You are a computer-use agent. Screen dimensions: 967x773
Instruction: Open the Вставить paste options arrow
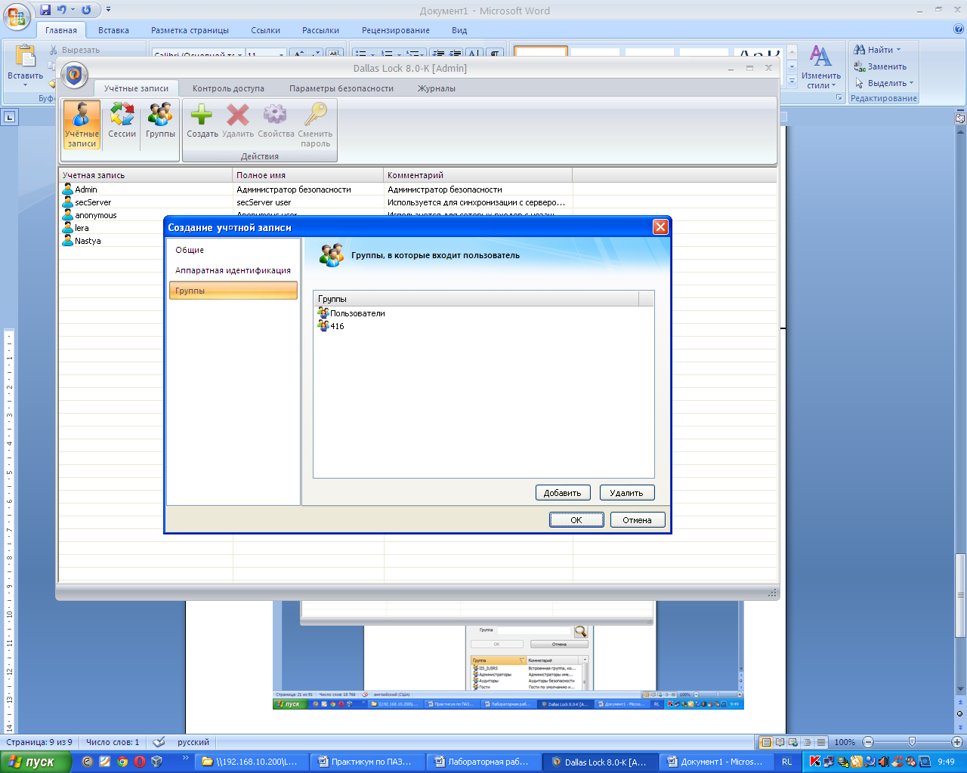coord(25,85)
